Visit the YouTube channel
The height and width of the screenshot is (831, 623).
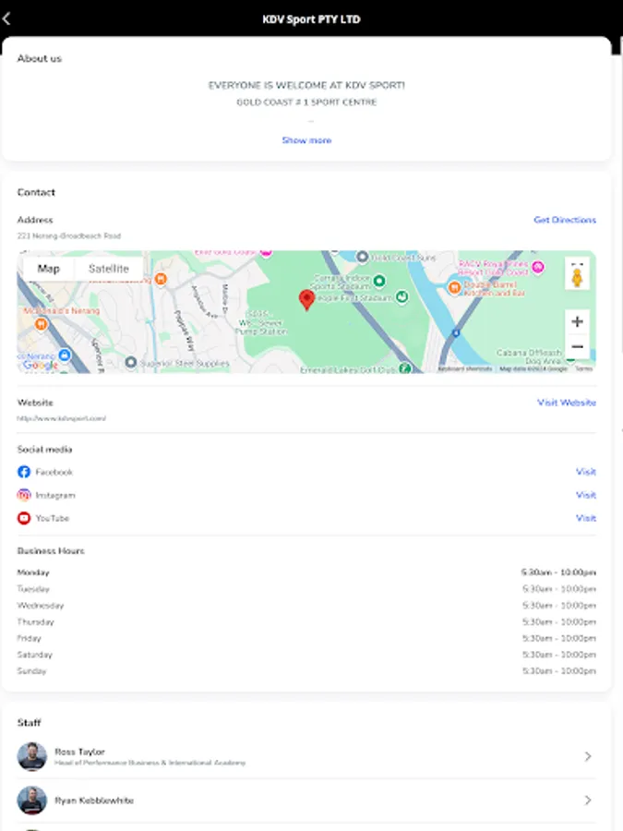[586, 518]
